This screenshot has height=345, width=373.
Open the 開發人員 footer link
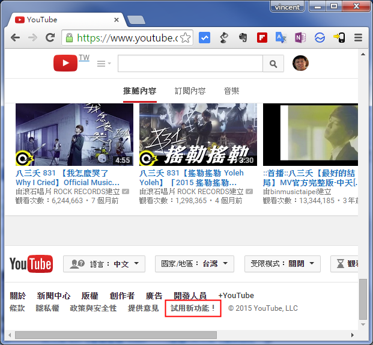click(x=190, y=296)
